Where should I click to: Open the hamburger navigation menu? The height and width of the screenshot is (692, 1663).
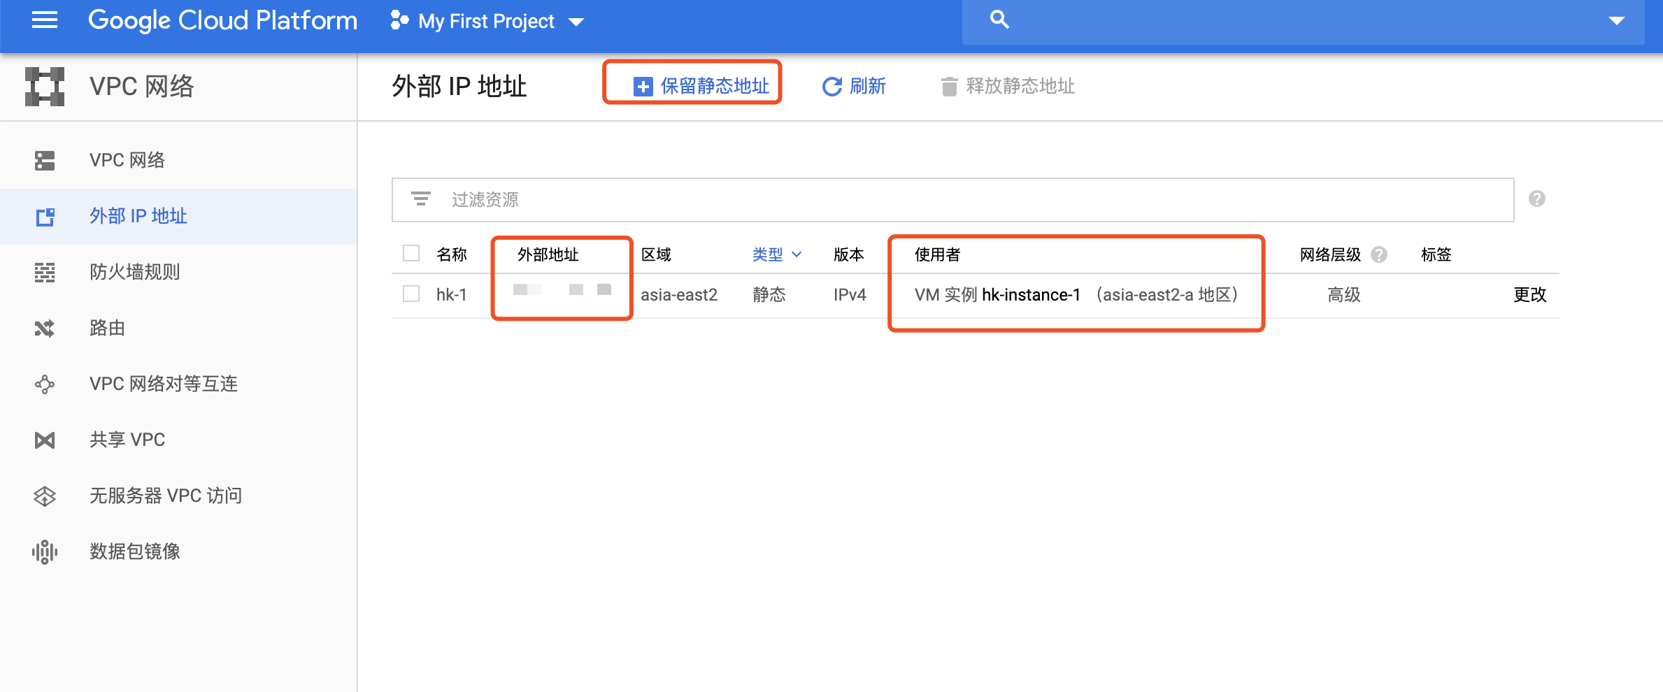click(x=45, y=20)
